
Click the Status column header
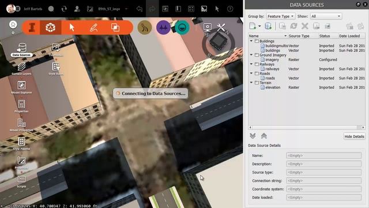[328, 36]
